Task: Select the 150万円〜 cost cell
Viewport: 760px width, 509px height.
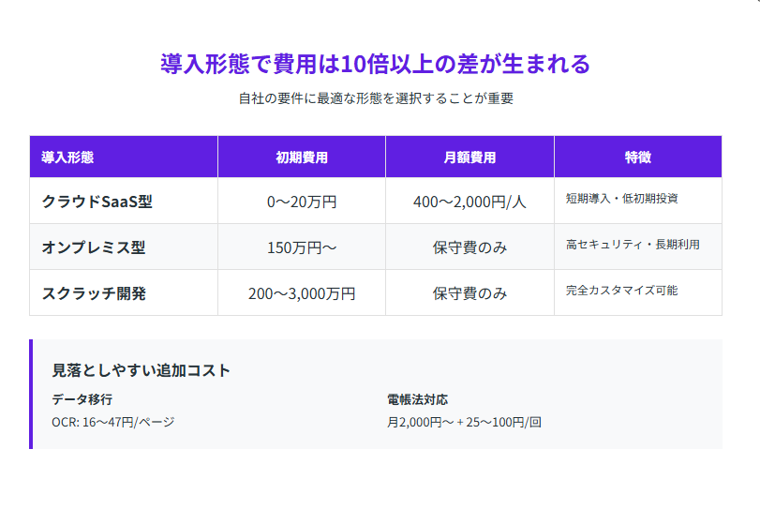Action: (301, 247)
